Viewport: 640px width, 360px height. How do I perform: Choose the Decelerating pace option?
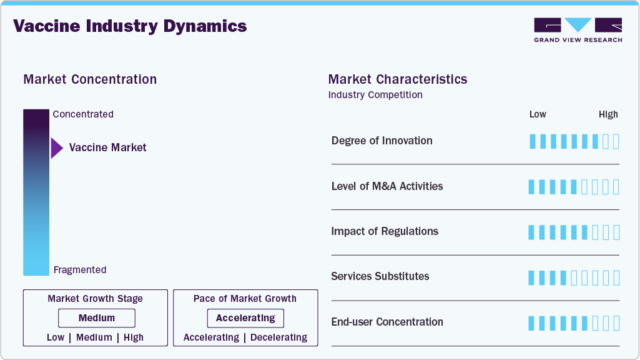point(278,337)
